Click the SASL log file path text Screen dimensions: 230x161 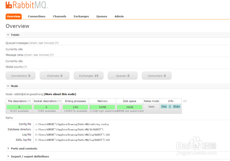73,140
